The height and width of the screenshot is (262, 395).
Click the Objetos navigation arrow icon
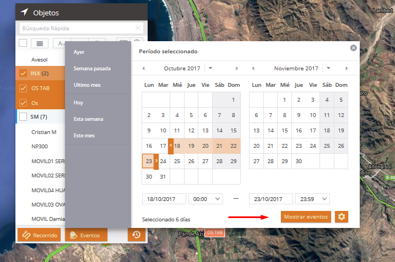tap(24, 12)
